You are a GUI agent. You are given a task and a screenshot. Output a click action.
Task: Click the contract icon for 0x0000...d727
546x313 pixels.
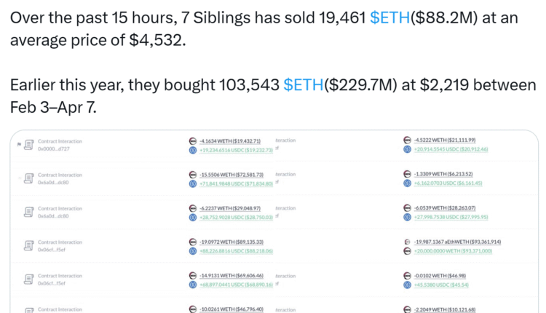tap(29, 145)
